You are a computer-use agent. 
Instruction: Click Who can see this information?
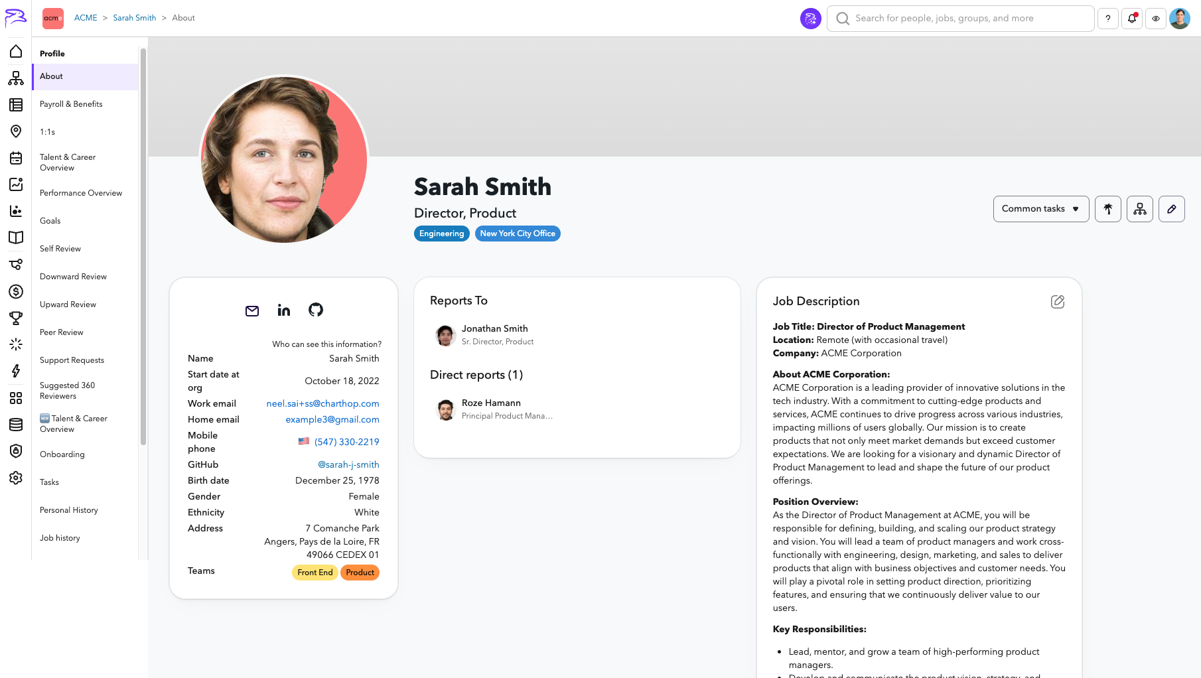pos(326,344)
